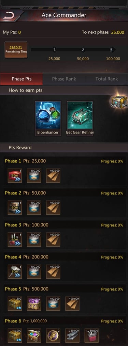This screenshot has width=128, height=346.
Task: Tap Phase 3 research flask speedup
Action: [x=15, y=240]
